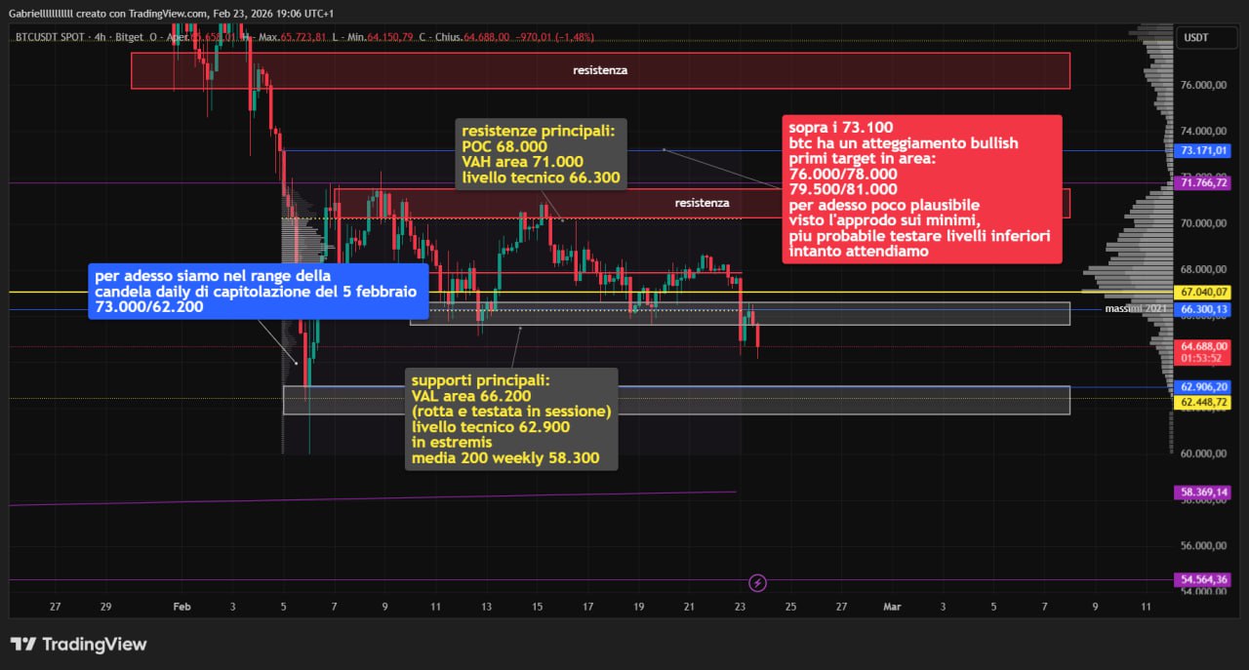Select the red 'sopra i 73.100' note
Image resolution: width=1249 pixels, height=670 pixels.
(922, 189)
